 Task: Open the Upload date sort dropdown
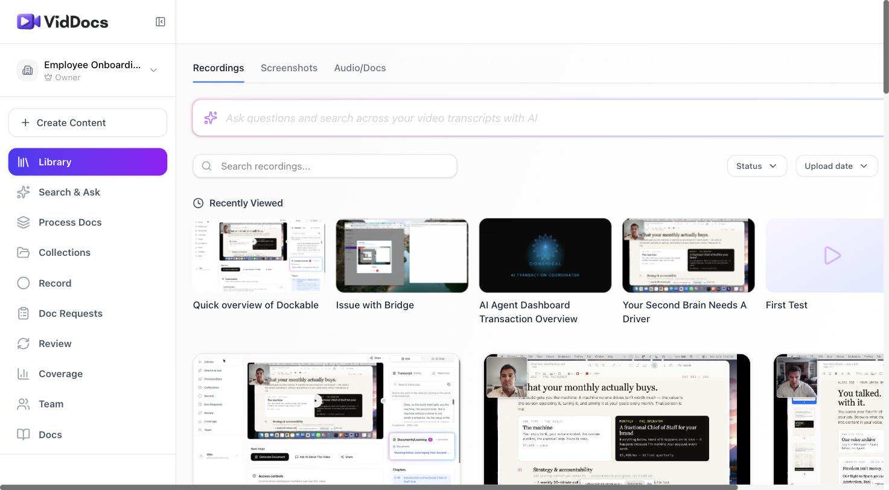pyautogui.click(x=836, y=166)
